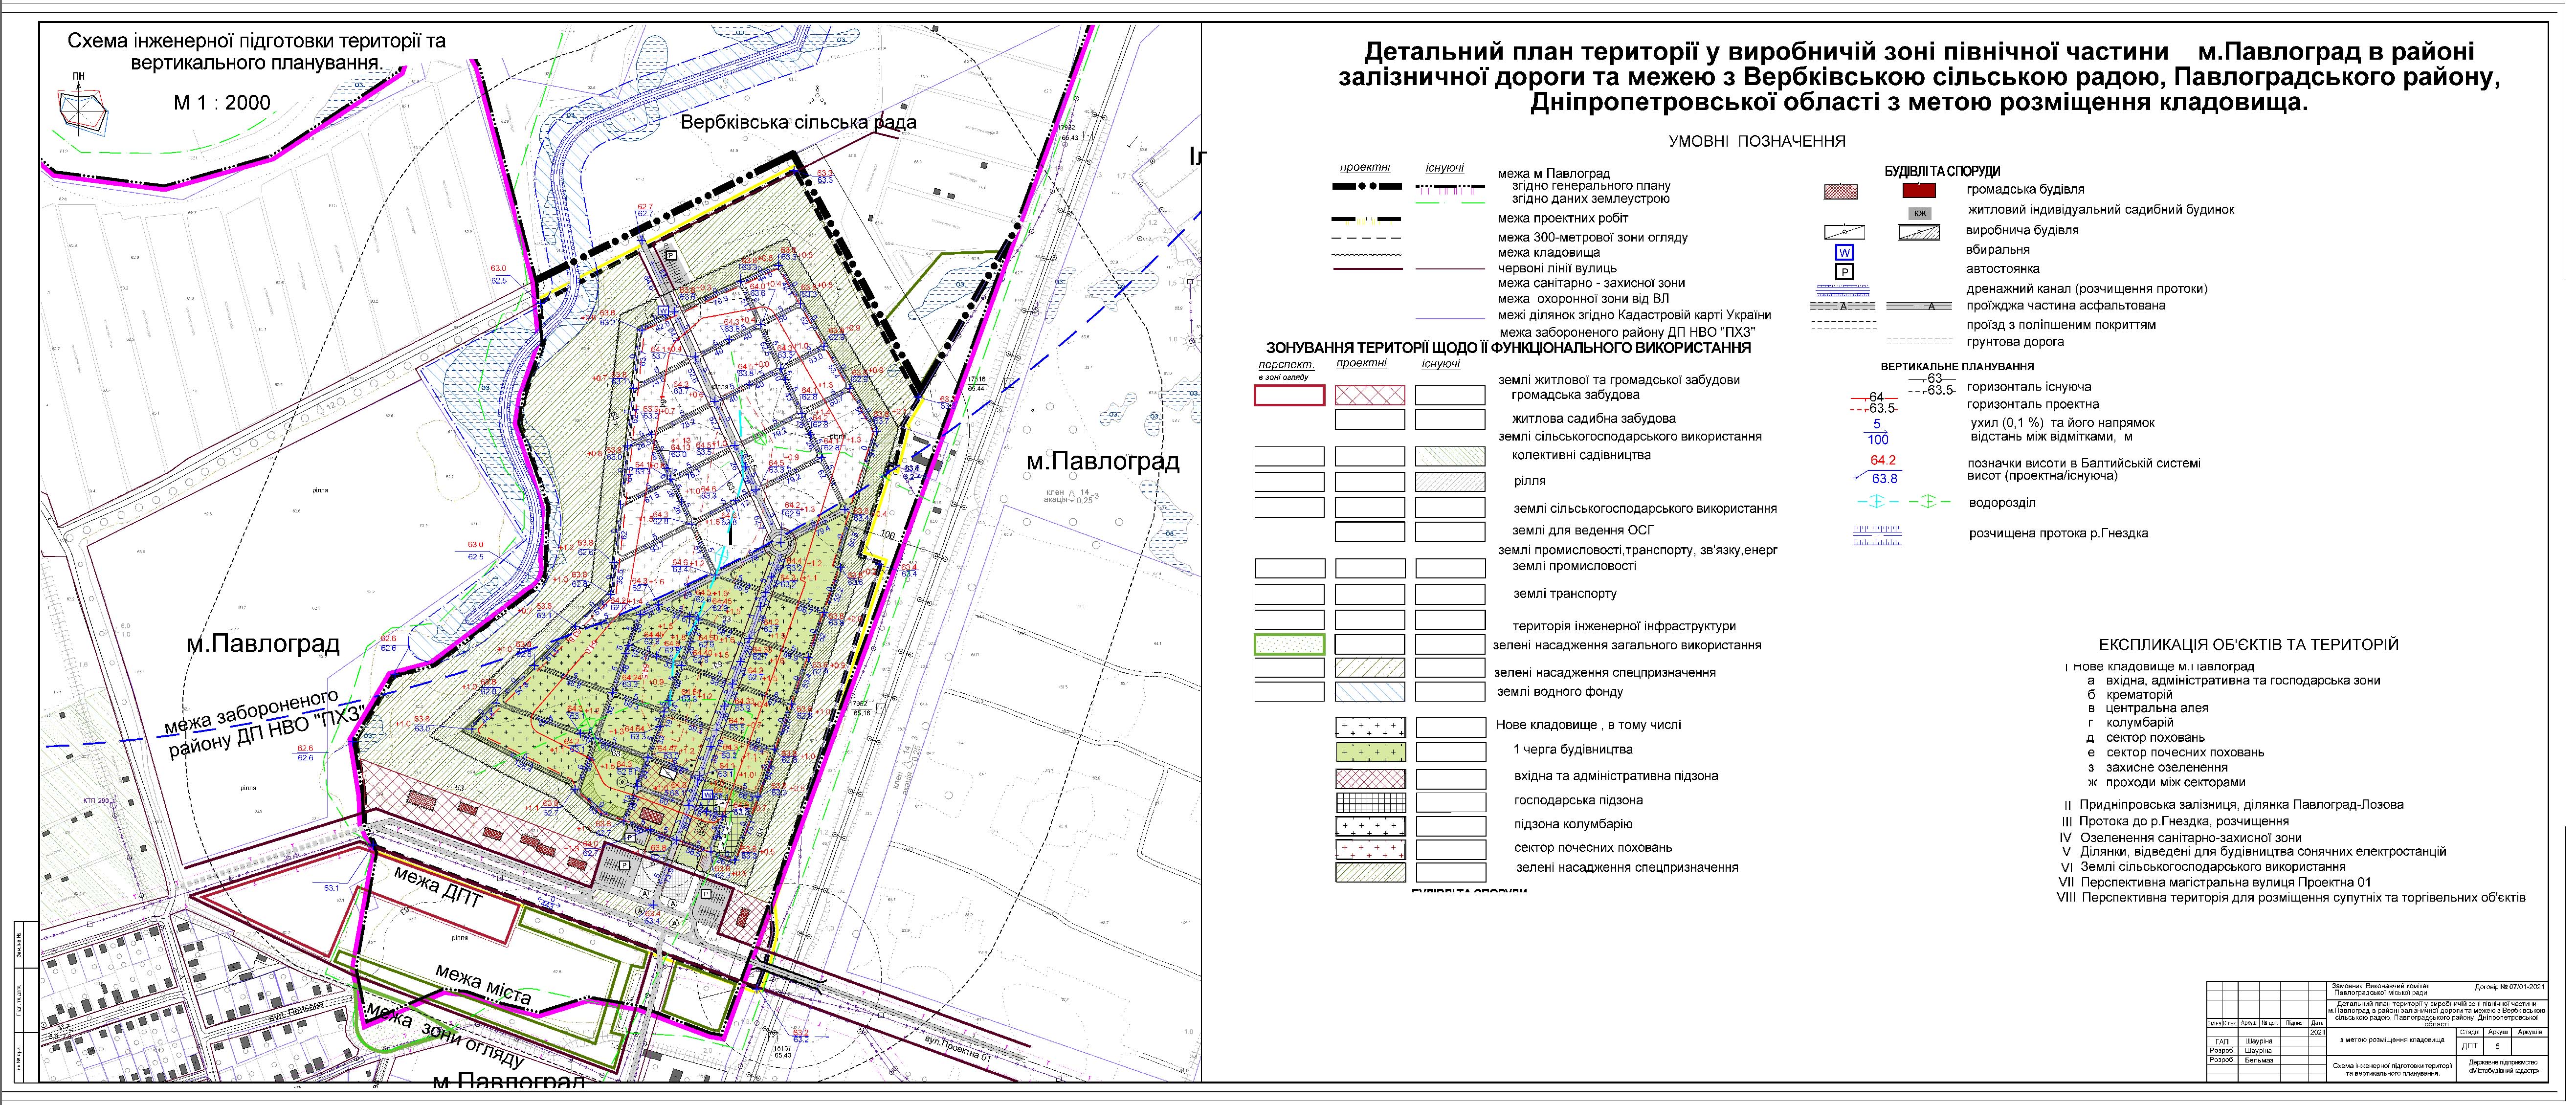Select the green-outlined зелені насадження загального використання swatch
The width and height of the screenshot is (2576, 1105).
[1289, 645]
